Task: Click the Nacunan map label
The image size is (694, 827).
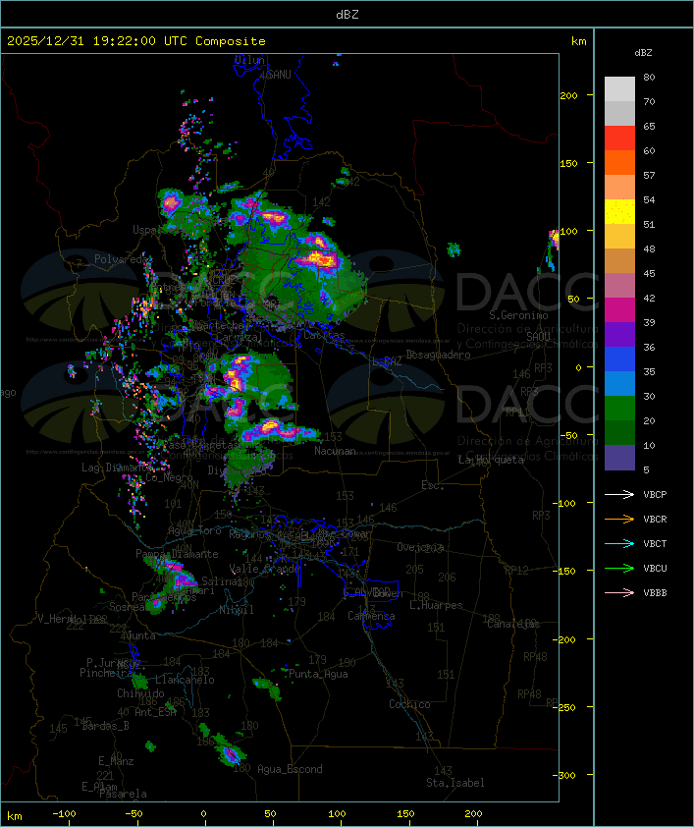Action: click(x=335, y=451)
